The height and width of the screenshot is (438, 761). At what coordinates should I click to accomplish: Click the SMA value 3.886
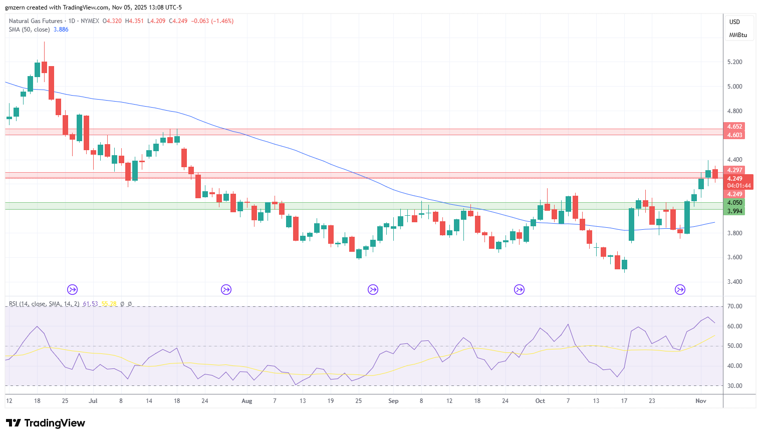[61, 30]
